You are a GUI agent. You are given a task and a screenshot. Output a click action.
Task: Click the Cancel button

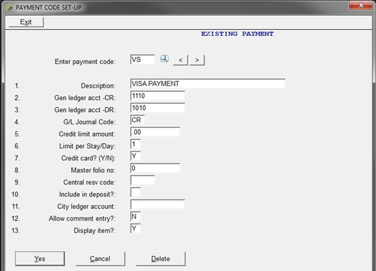click(x=100, y=259)
